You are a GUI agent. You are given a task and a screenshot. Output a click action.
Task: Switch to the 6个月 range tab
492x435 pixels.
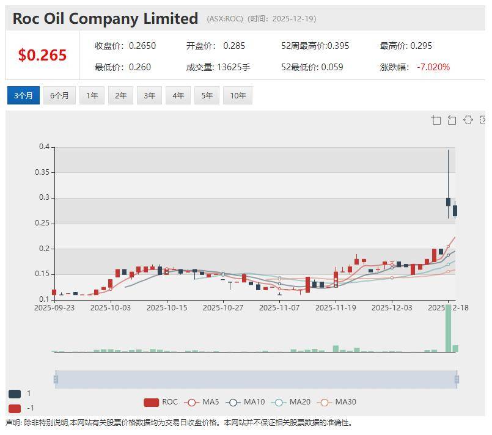point(59,95)
